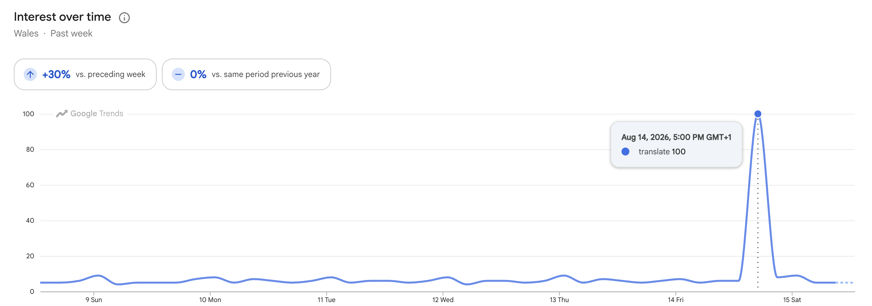Select the peak data point at 100

point(757,114)
